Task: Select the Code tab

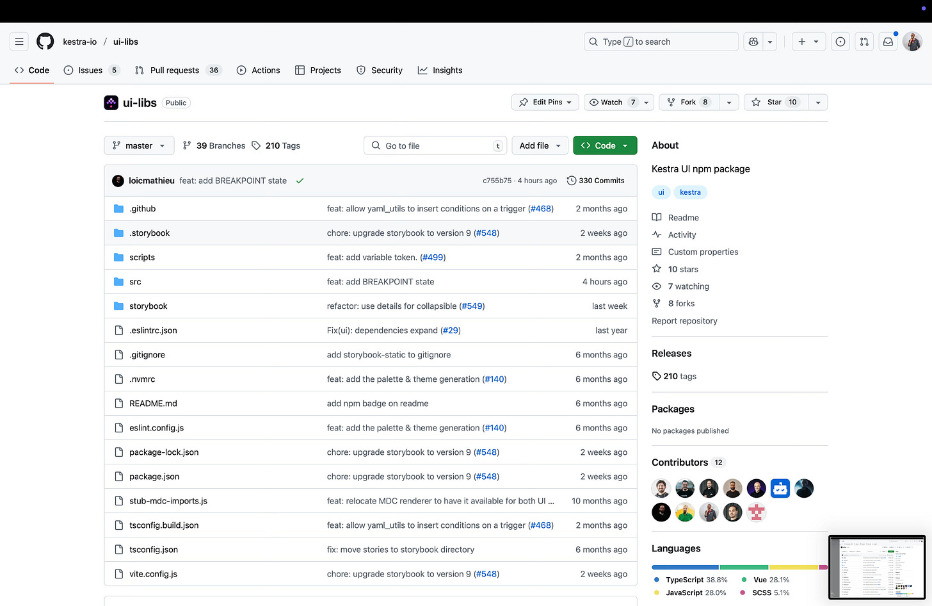Action: click(x=32, y=70)
